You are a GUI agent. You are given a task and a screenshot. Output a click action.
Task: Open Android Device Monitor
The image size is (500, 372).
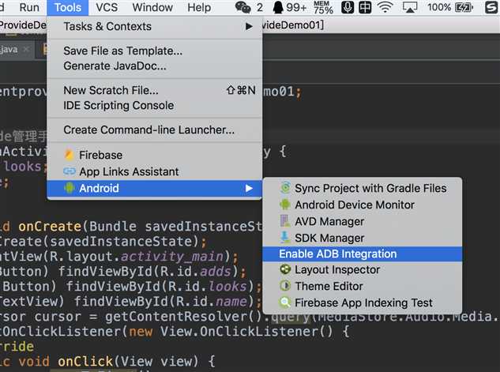[x=363, y=205]
